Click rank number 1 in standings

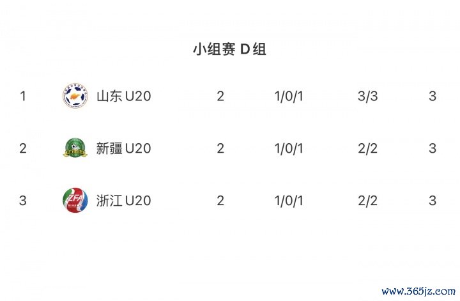[23, 96]
